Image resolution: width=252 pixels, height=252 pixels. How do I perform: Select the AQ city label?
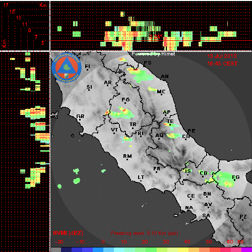[x=159, y=135]
